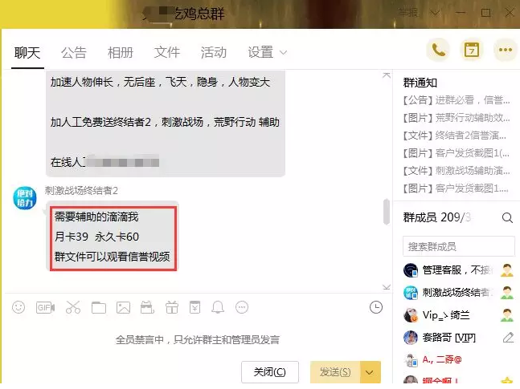Open the gift icon in chat toolbar
Image resolution: width=520 pixels, height=389 pixels.
pyautogui.click(x=172, y=307)
